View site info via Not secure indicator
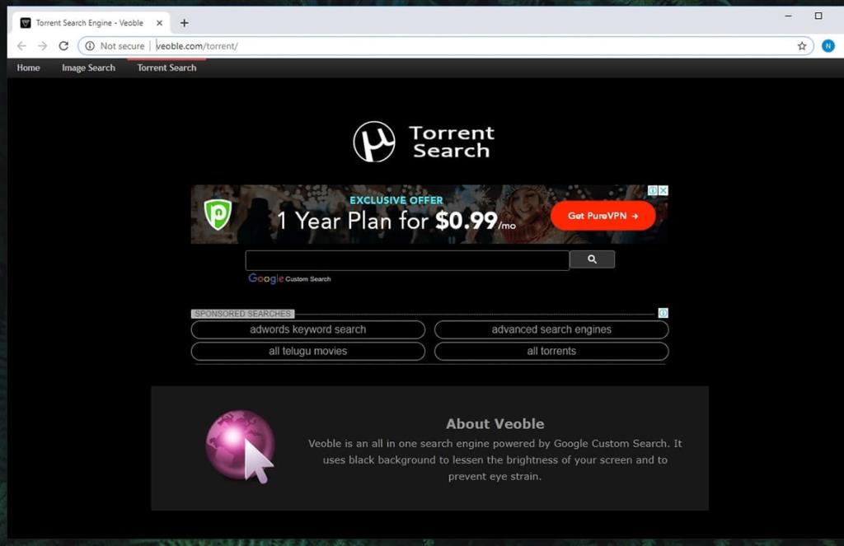The height and width of the screenshot is (546, 844). coord(115,46)
